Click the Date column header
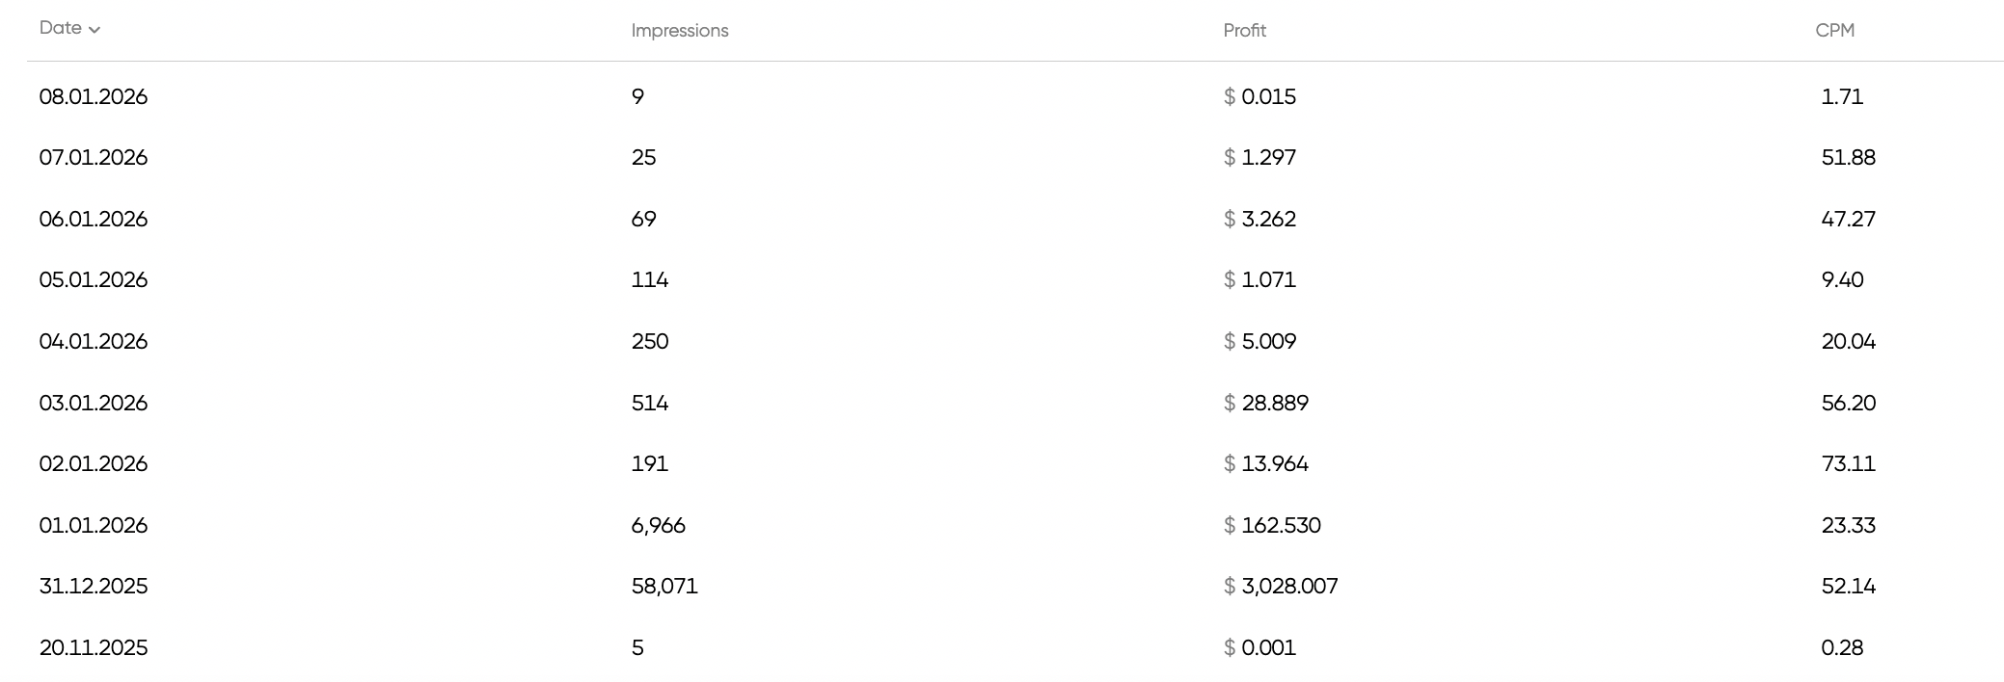Screen dimensions: 2004x682 pos(62,28)
